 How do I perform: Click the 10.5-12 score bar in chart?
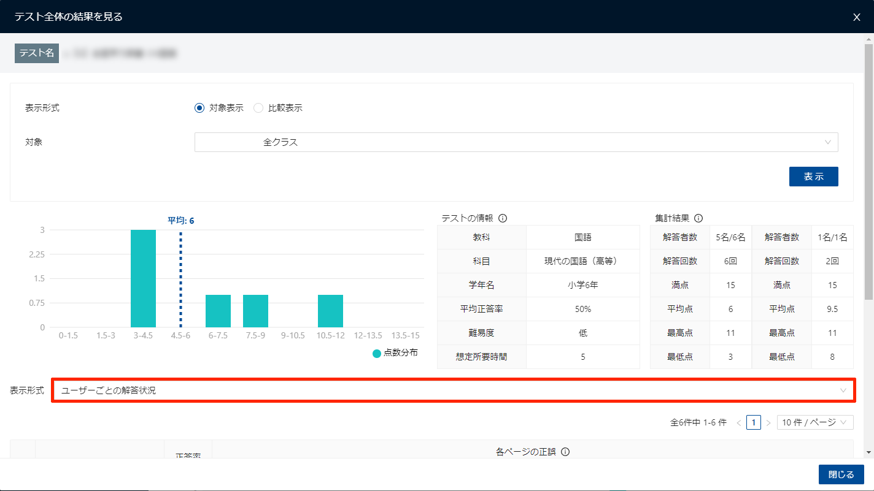(x=330, y=311)
